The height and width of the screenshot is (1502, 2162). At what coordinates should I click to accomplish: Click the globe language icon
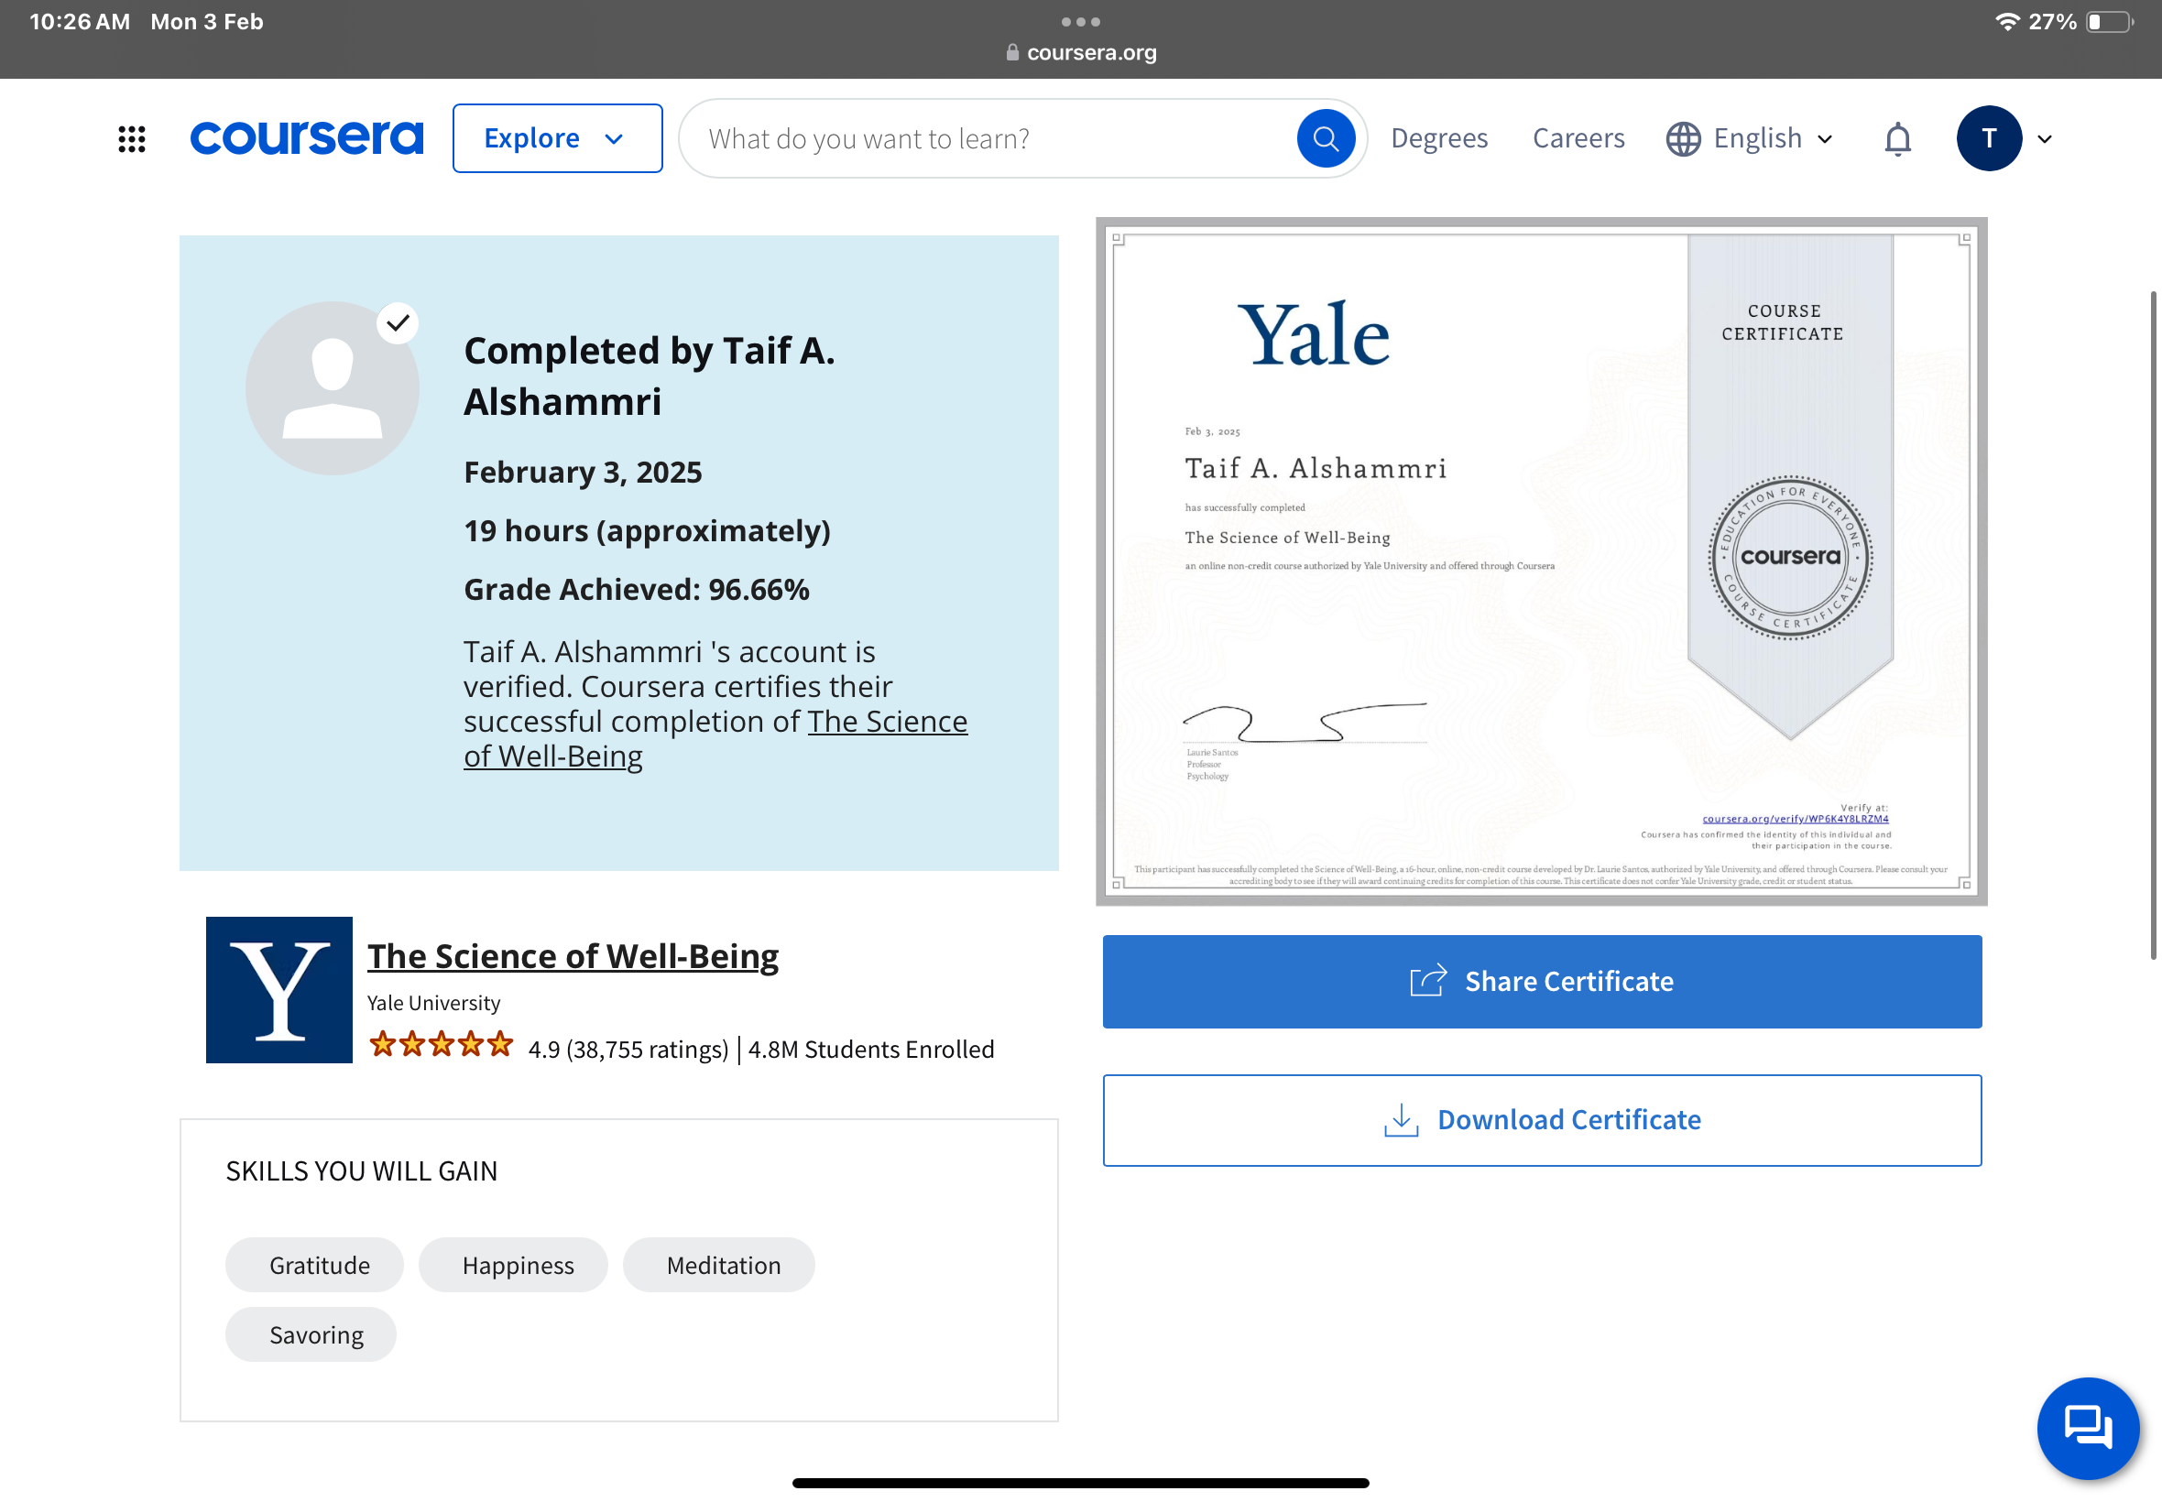(1683, 139)
